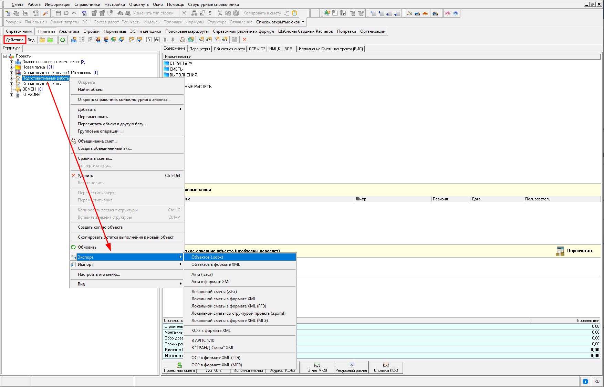Click the PDF export icon in top toolbar
This screenshot has height=387, width=604.
click(36, 13)
